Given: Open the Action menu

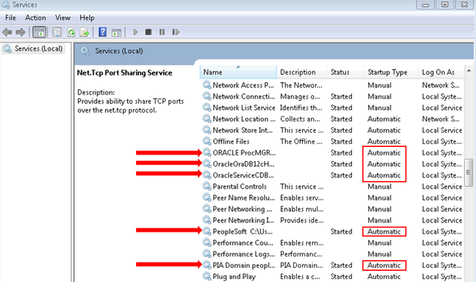Looking at the screenshot, I should click(35, 18).
